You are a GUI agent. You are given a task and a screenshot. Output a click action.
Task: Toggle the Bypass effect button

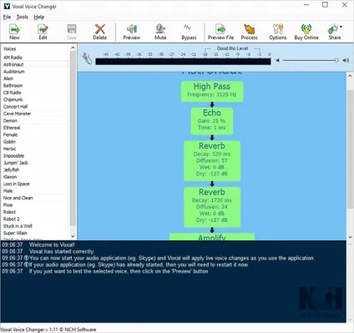pyautogui.click(x=189, y=32)
